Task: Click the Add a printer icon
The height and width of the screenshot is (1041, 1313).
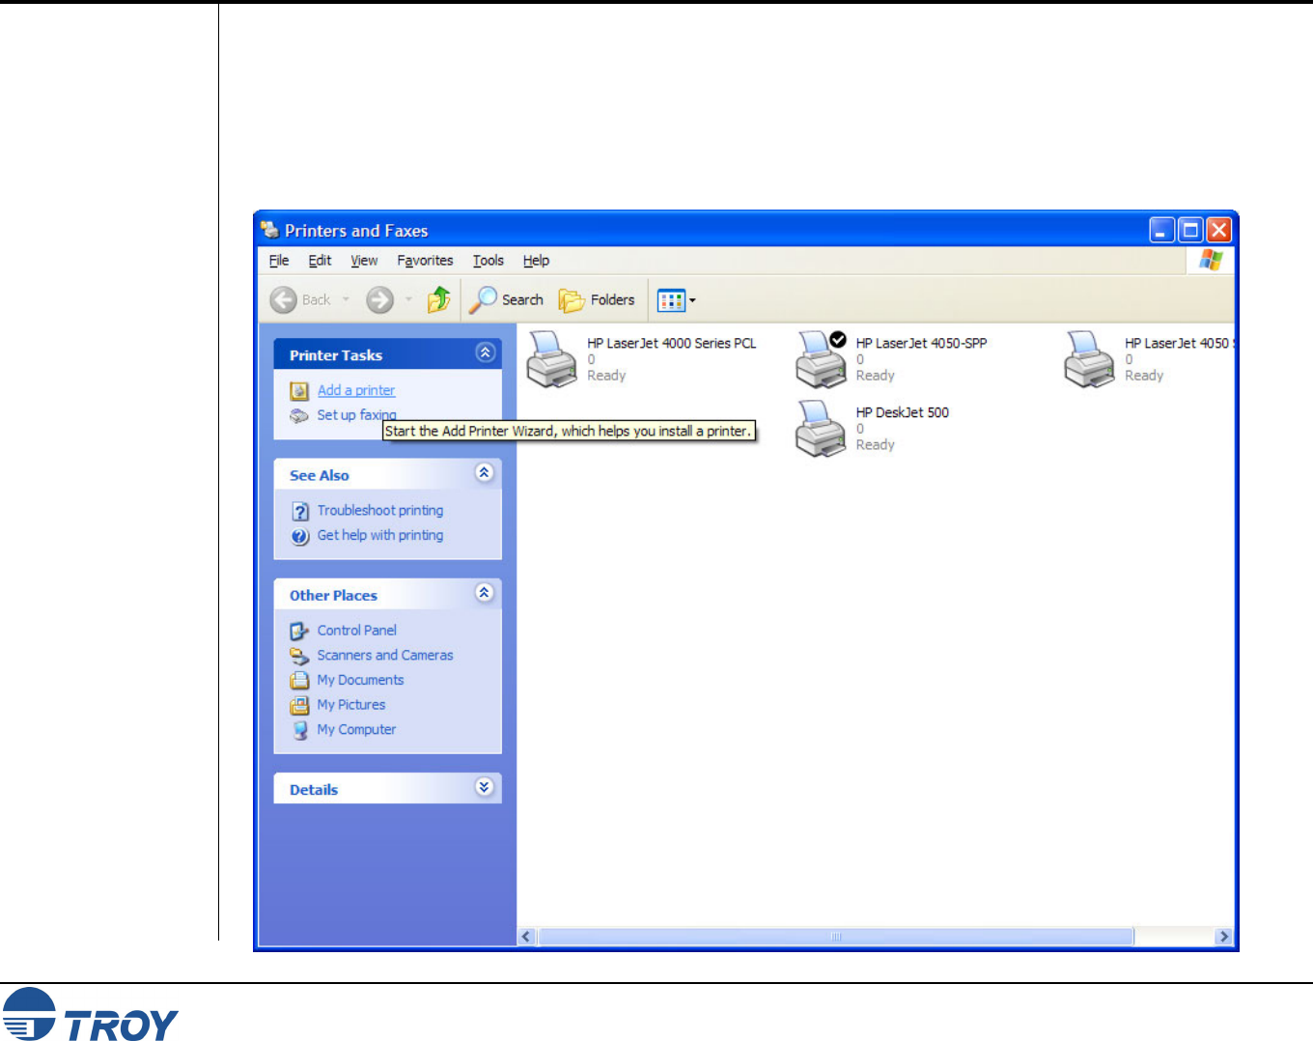Action: 299,391
